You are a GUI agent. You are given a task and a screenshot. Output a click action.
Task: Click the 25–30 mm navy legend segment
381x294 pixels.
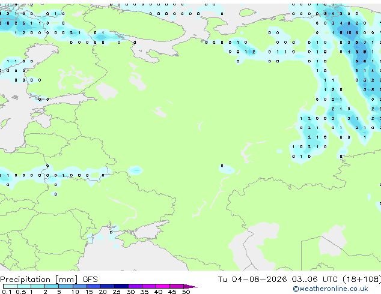(x=121, y=286)
